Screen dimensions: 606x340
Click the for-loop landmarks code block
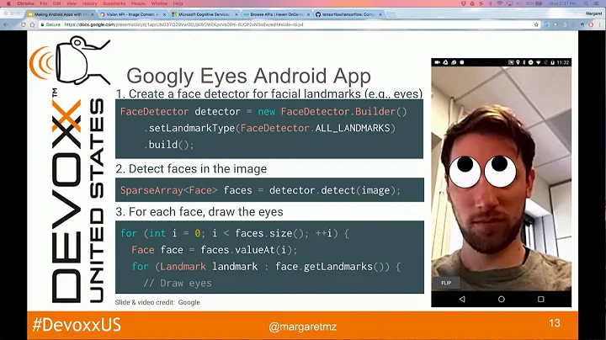(269, 257)
